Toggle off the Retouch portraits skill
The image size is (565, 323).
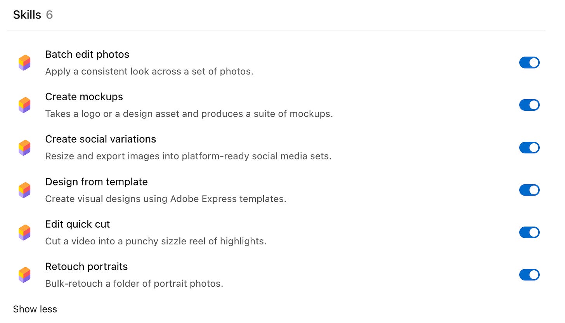[529, 275]
